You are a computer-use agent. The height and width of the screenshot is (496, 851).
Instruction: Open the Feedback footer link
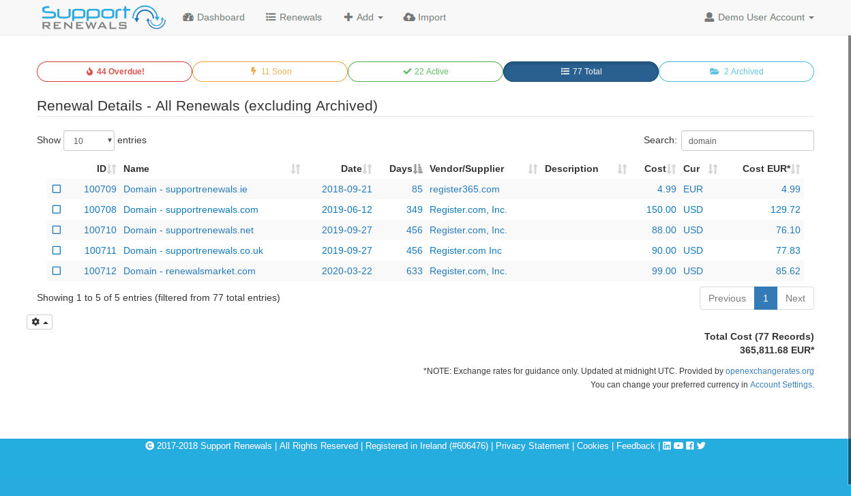click(x=636, y=446)
